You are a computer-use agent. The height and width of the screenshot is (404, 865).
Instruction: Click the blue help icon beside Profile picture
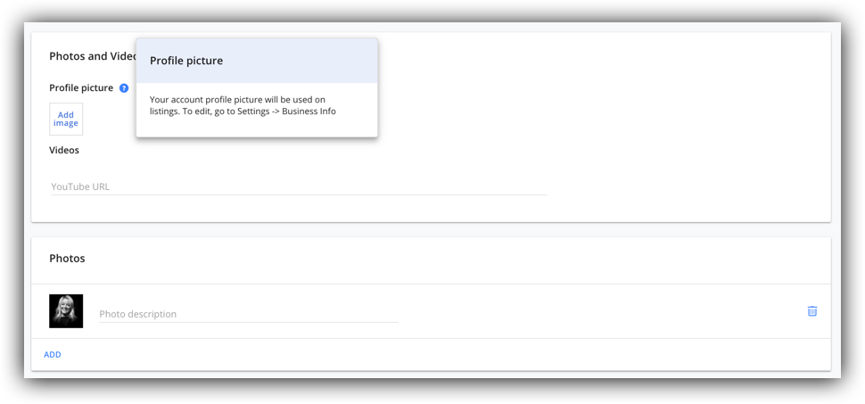(x=124, y=88)
